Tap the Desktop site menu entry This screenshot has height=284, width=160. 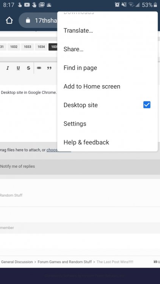point(107,105)
